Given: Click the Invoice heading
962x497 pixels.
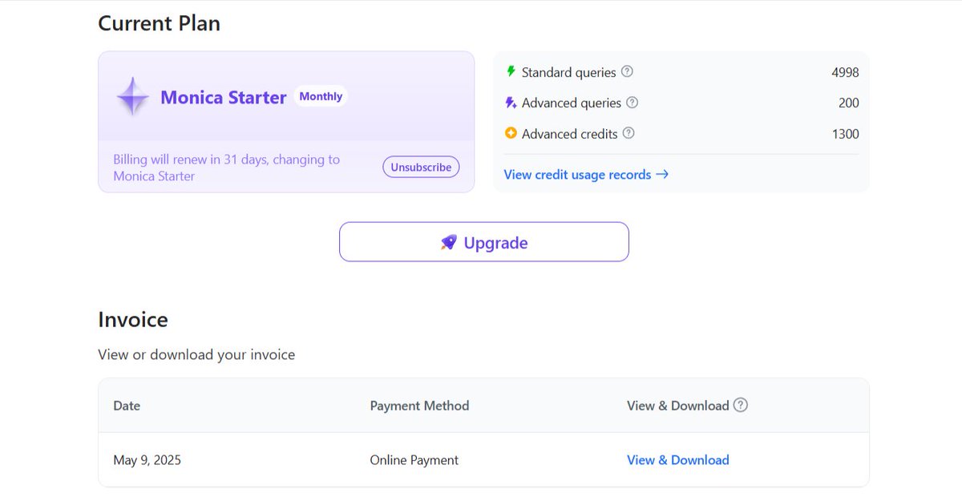Looking at the screenshot, I should (x=133, y=320).
